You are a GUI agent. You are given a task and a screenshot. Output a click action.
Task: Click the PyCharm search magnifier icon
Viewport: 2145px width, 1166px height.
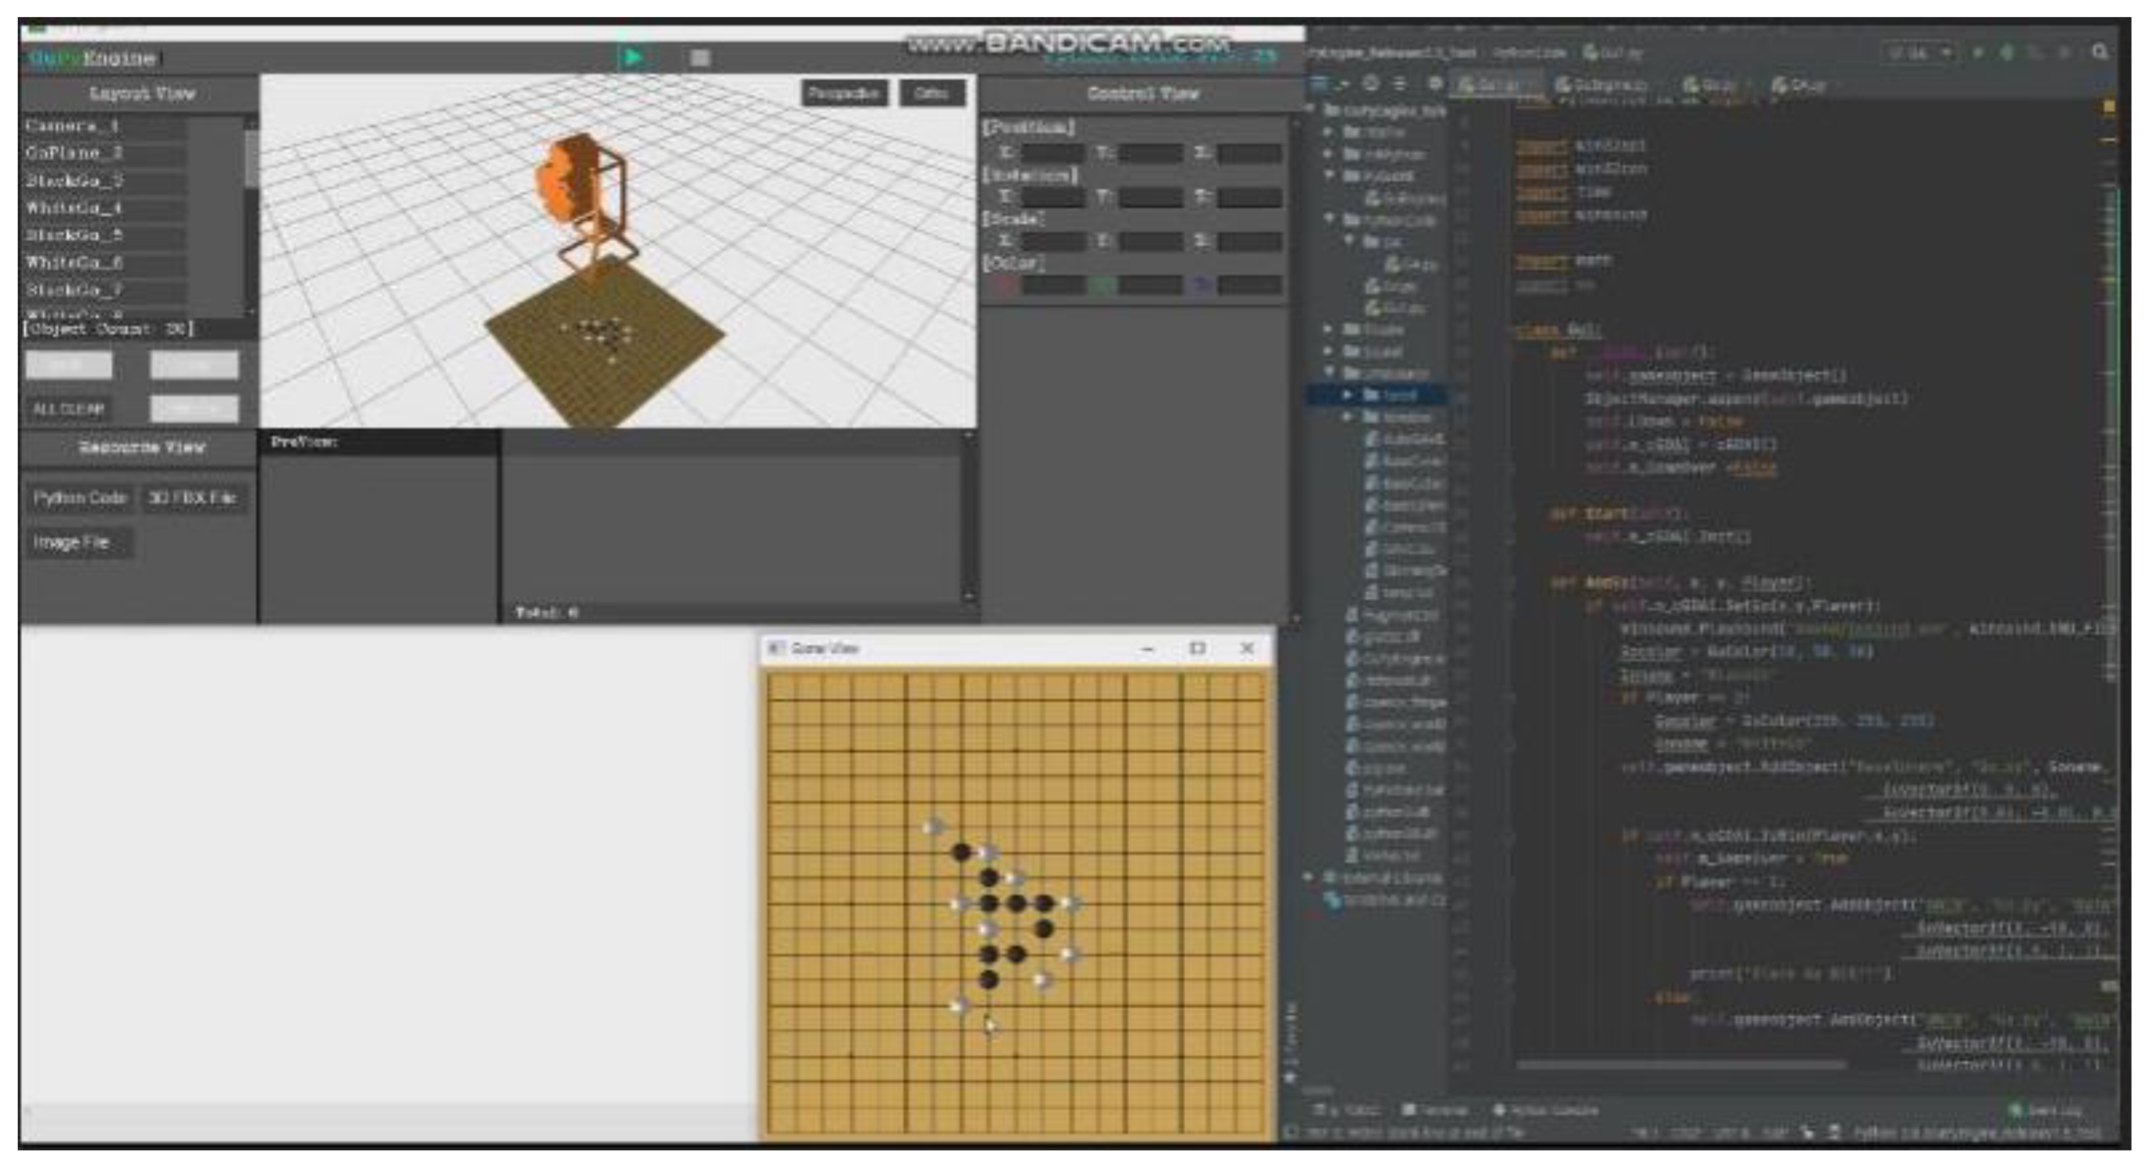[2099, 53]
